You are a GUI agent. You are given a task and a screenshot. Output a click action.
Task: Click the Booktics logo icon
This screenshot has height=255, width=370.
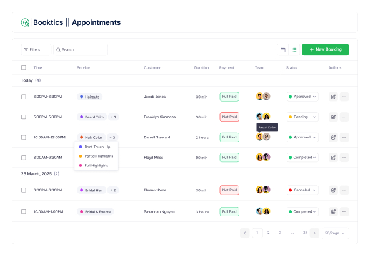(x=25, y=22)
